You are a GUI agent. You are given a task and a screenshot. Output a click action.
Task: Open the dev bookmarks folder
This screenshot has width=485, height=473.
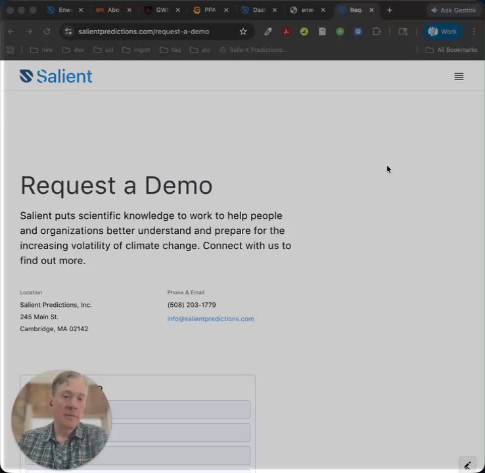point(73,50)
